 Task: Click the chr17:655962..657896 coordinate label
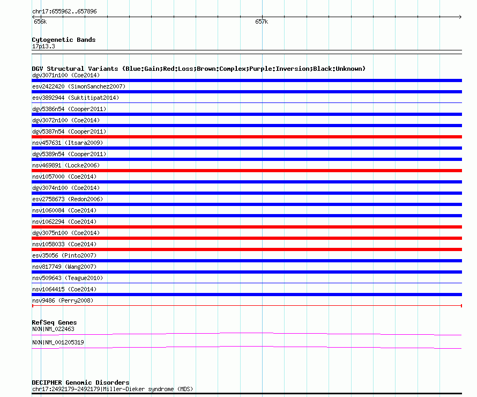point(64,11)
